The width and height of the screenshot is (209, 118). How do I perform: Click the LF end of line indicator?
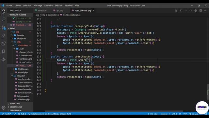tap(180, 114)
